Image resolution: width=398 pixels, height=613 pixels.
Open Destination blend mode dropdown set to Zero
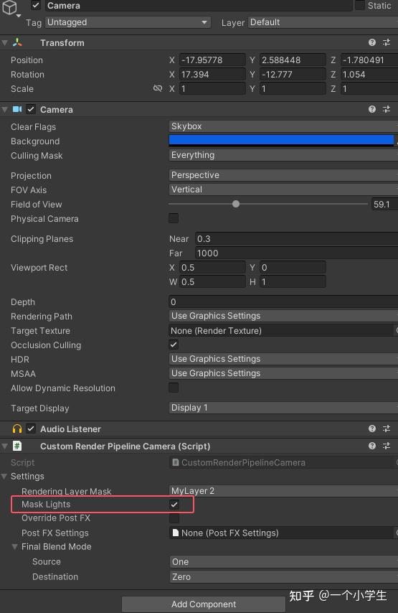click(x=283, y=576)
